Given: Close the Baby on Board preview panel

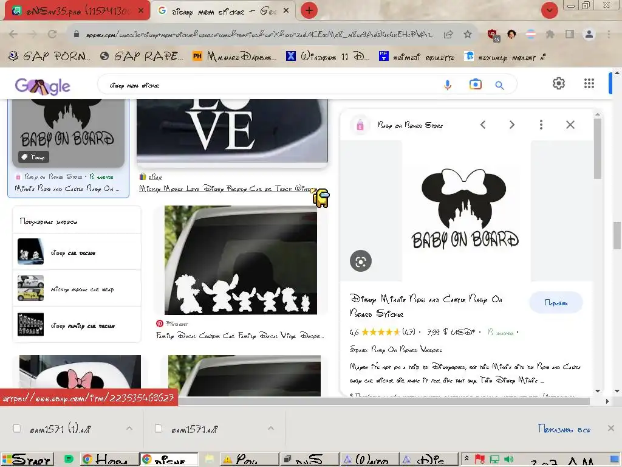Looking at the screenshot, I should click(570, 125).
